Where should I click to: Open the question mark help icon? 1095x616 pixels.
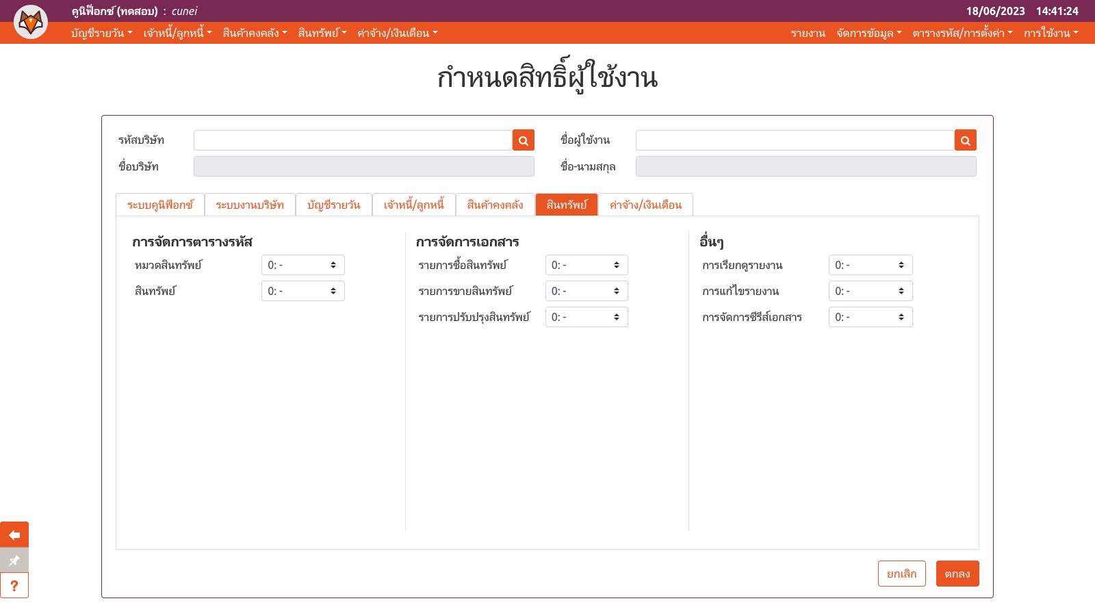click(x=14, y=585)
